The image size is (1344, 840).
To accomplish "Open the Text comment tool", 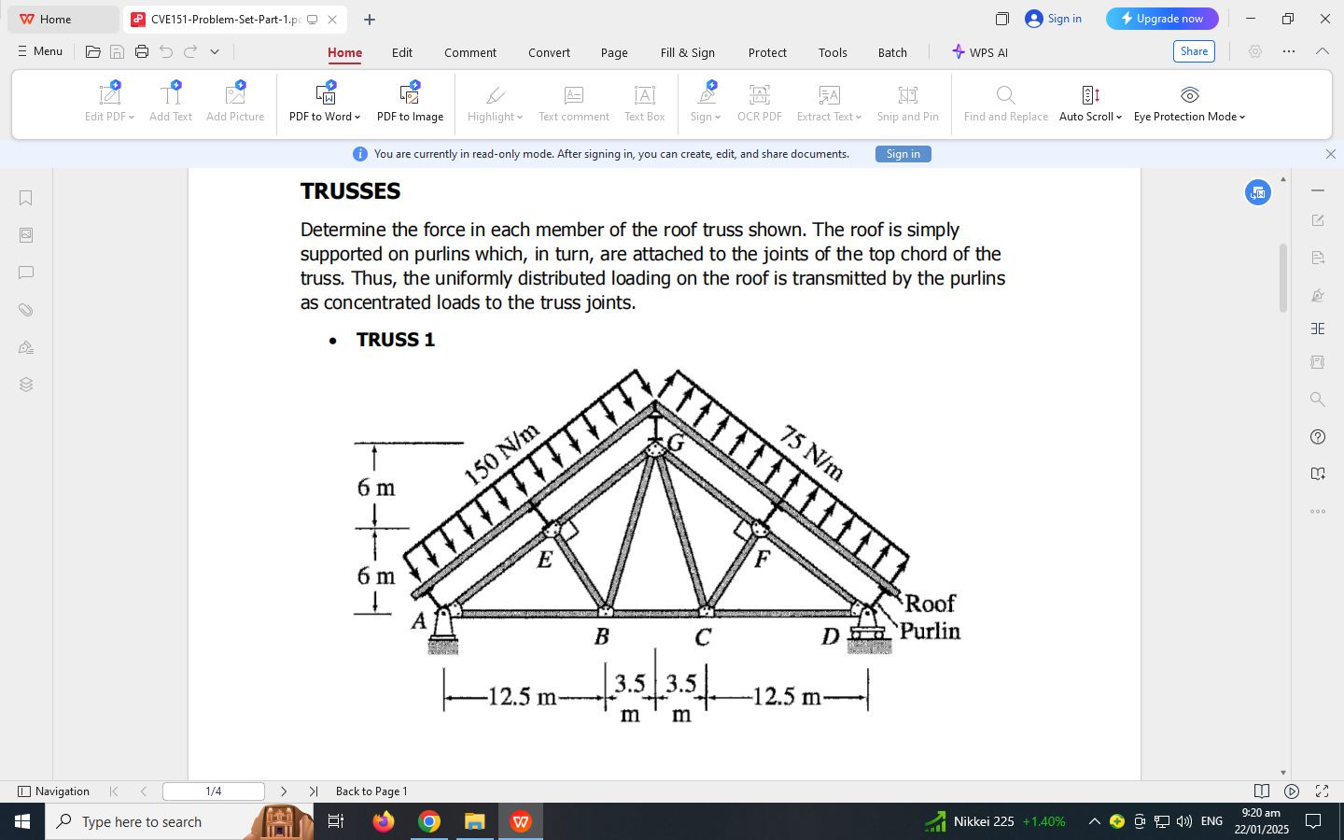I will pyautogui.click(x=573, y=103).
